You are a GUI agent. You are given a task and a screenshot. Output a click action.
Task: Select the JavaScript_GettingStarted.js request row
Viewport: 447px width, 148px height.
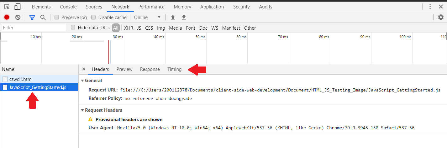tap(39, 87)
